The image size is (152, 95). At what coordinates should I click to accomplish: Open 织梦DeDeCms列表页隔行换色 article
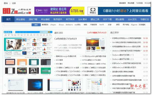click(127, 63)
